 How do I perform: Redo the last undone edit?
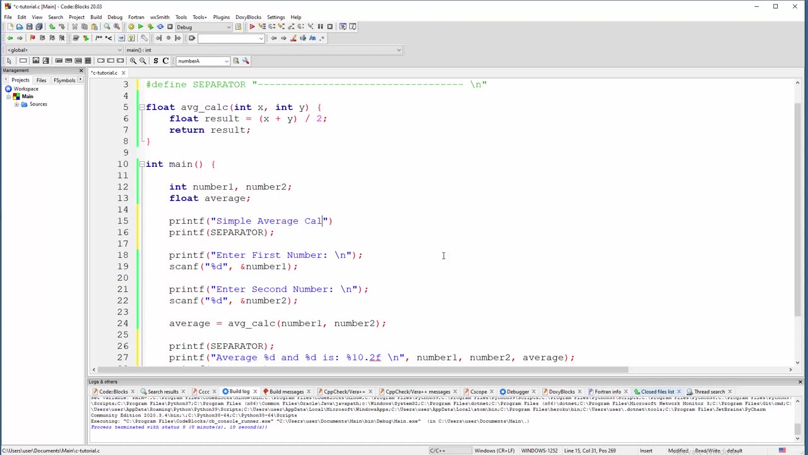62,27
